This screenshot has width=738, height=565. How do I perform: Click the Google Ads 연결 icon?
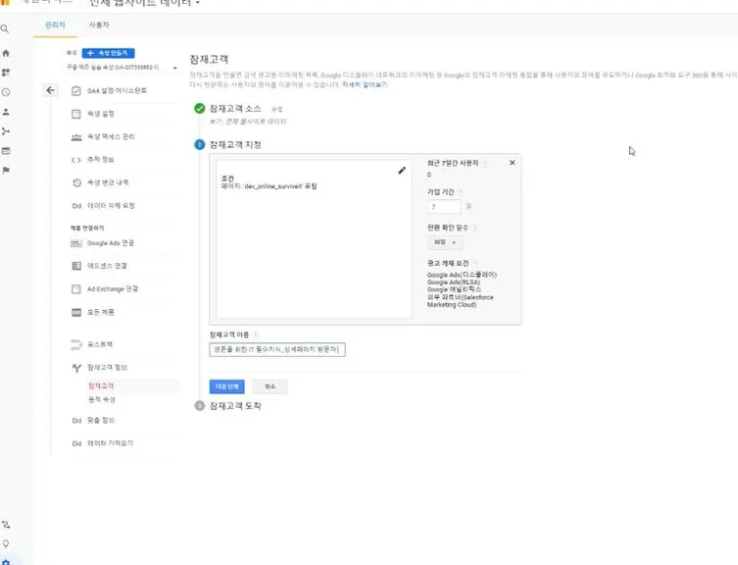[x=76, y=243]
